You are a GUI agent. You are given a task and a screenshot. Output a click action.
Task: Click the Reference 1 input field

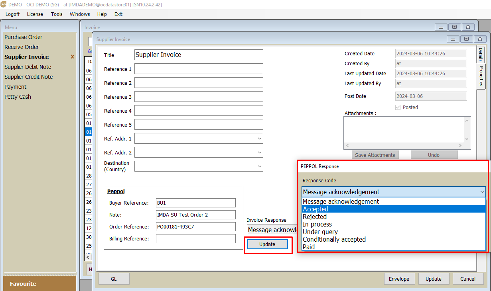point(199,69)
